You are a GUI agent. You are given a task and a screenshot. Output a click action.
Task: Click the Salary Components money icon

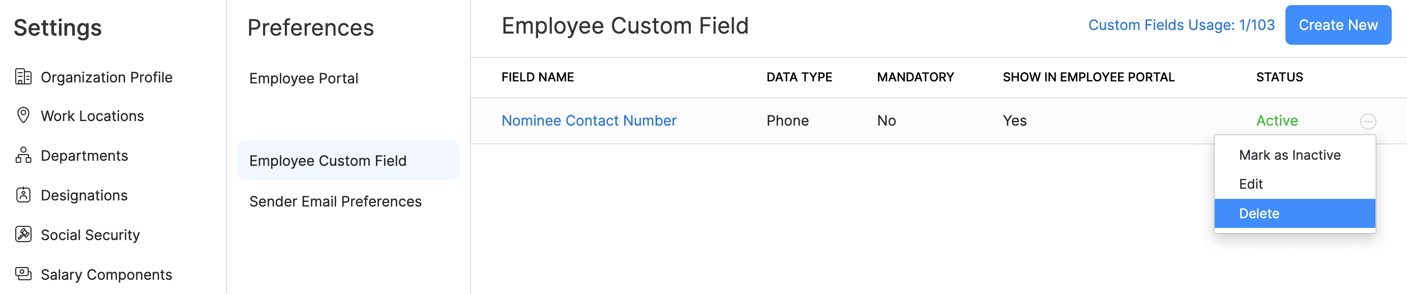(x=23, y=274)
